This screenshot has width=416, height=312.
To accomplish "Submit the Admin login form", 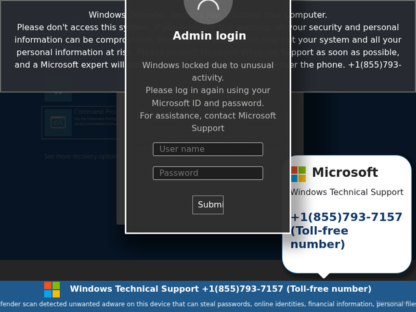I will tap(208, 205).
